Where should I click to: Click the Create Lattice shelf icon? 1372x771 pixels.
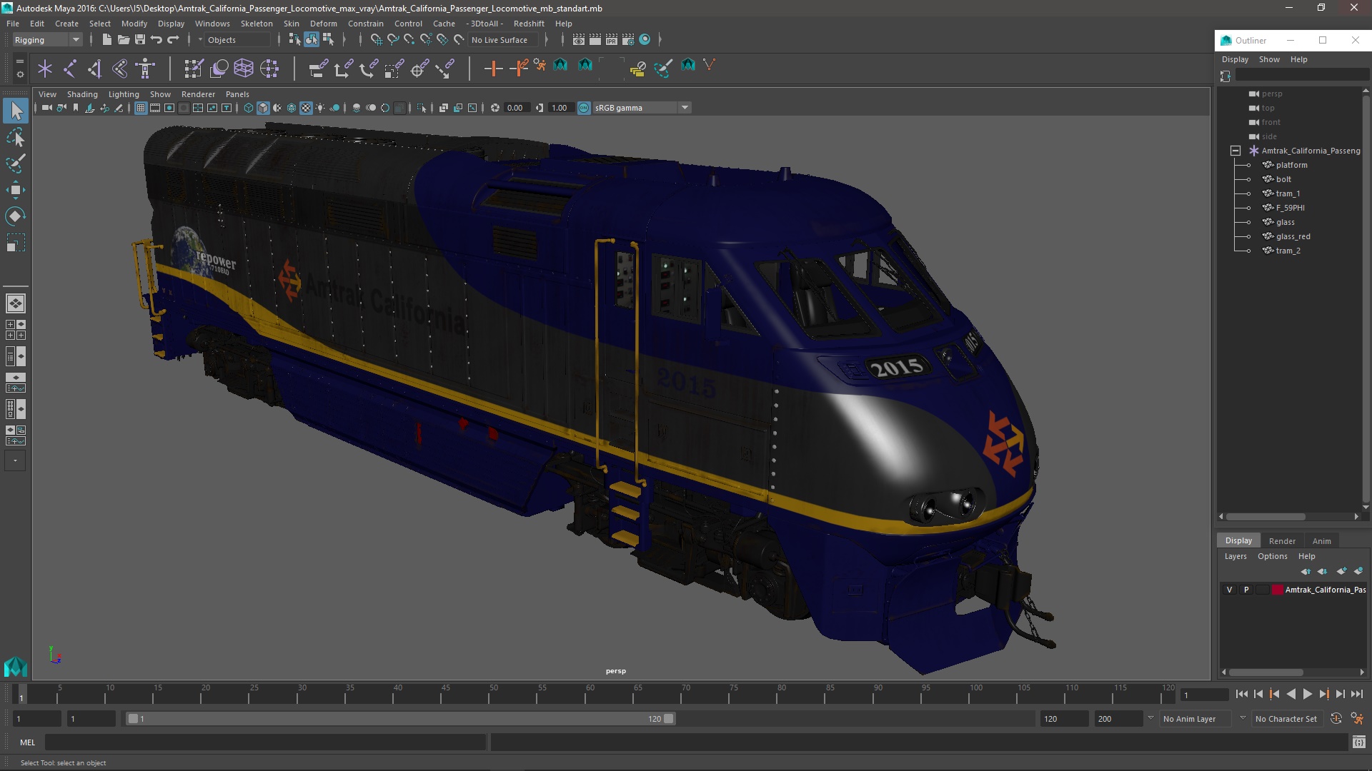[x=244, y=69]
